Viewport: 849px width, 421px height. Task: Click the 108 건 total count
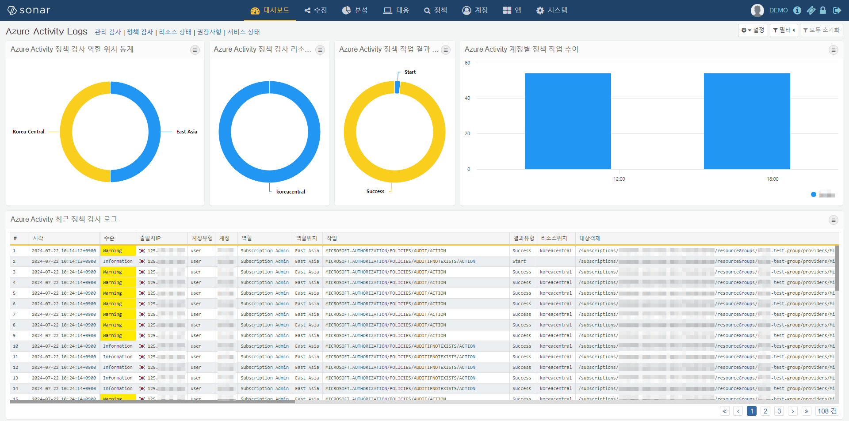pyautogui.click(x=827, y=411)
